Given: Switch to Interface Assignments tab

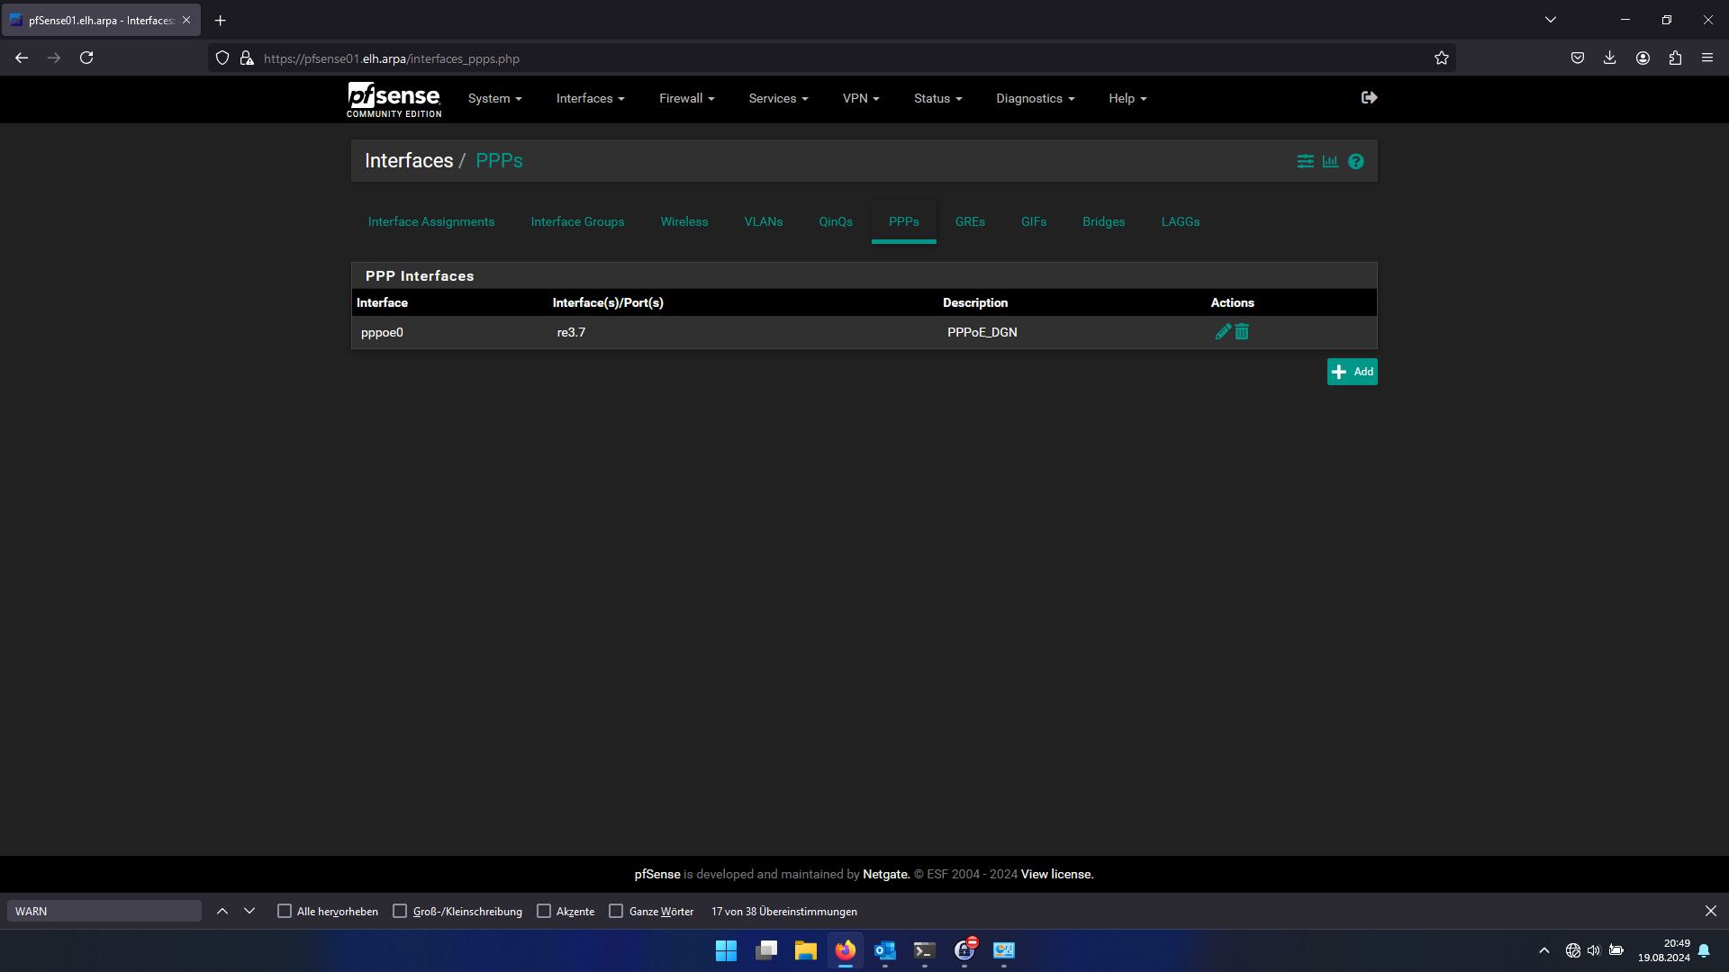Looking at the screenshot, I should pos(431,222).
